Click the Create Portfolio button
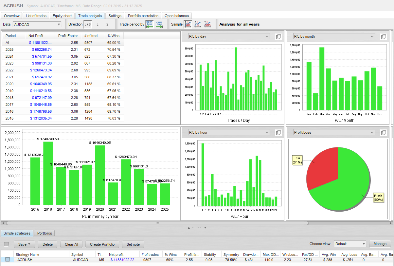The width and height of the screenshot is (394, 266). (x=102, y=244)
